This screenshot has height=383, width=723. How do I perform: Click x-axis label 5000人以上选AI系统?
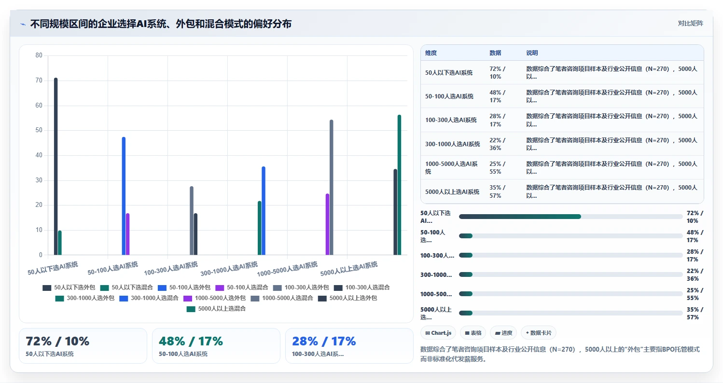[x=349, y=269]
